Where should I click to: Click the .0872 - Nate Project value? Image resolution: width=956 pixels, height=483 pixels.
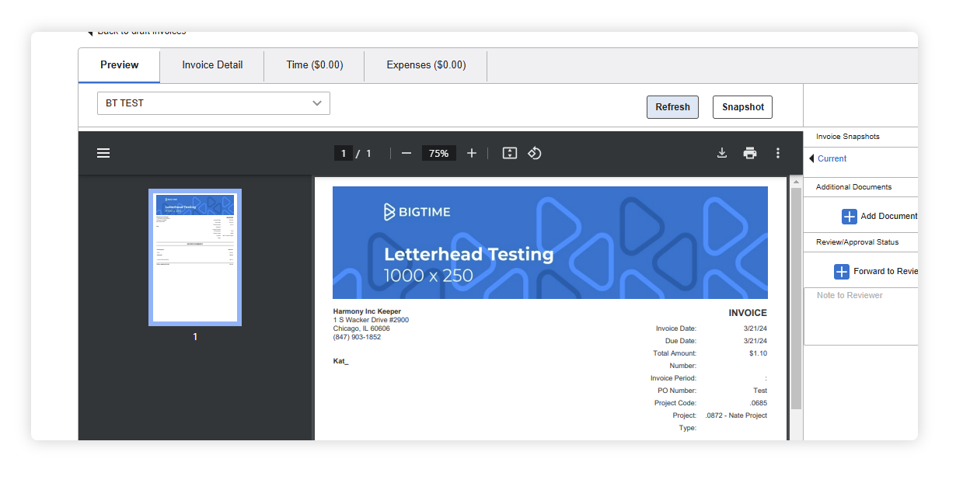tap(736, 415)
